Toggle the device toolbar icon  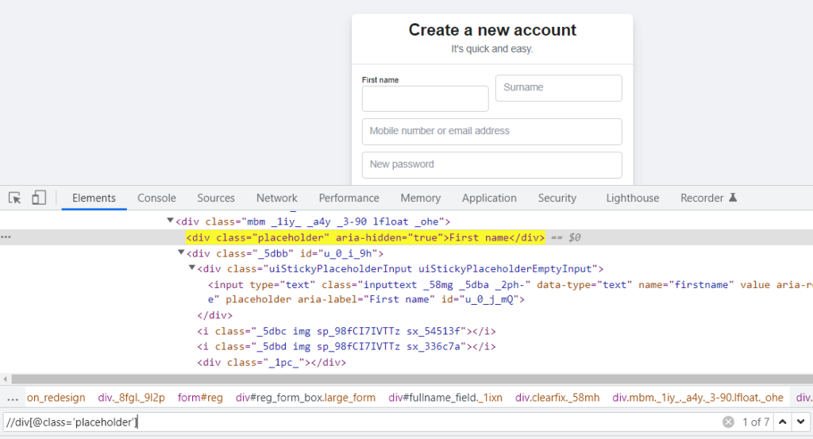click(39, 198)
